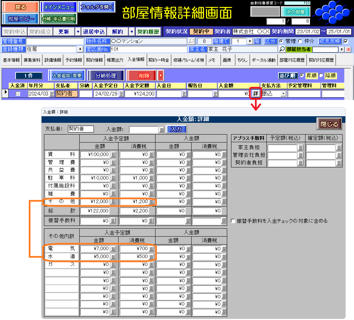
Task: Expand the 支払方法 dropdown showing 振込
Action: (x=283, y=93)
